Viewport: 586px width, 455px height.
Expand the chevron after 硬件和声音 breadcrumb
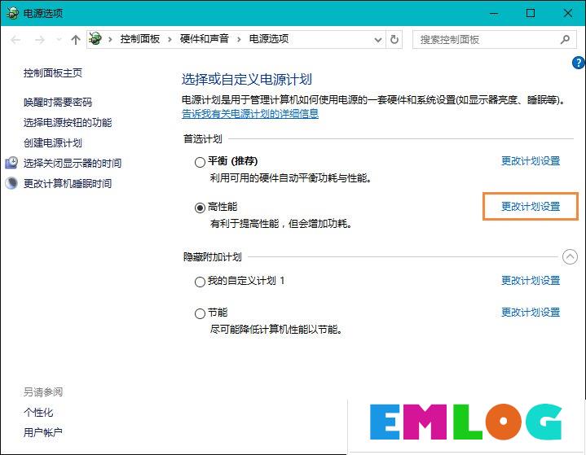tap(239, 39)
